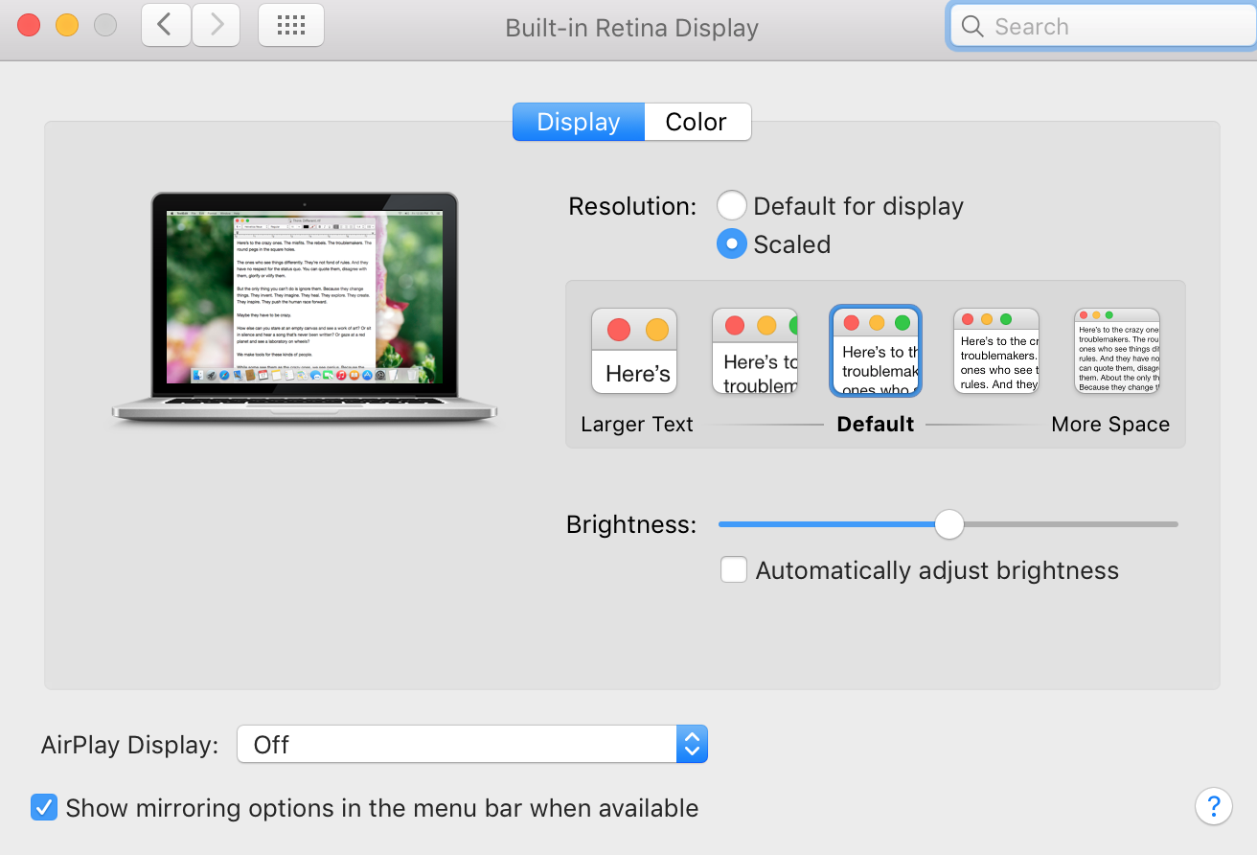Image resolution: width=1257 pixels, height=855 pixels.
Task: Choose the Scaled resolution option
Action: point(732,244)
